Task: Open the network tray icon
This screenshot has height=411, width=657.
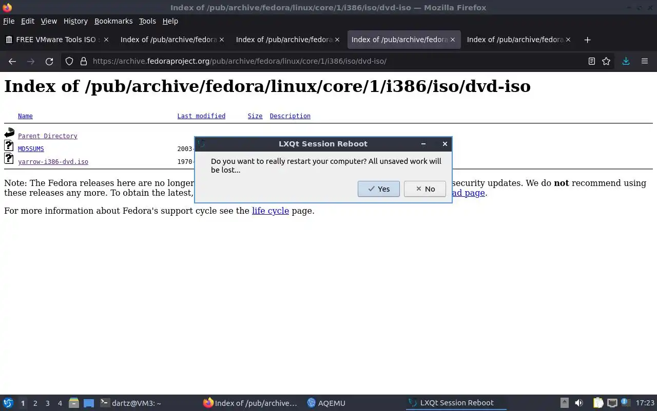Action: (x=612, y=403)
